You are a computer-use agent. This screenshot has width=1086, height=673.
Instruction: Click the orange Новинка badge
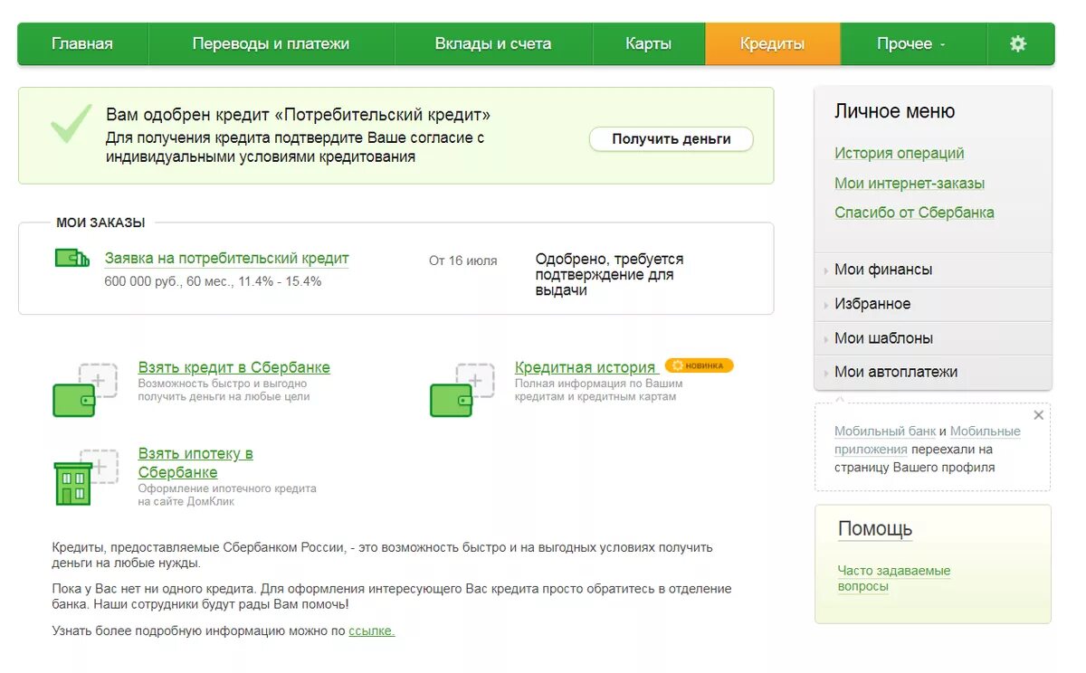(x=699, y=365)
